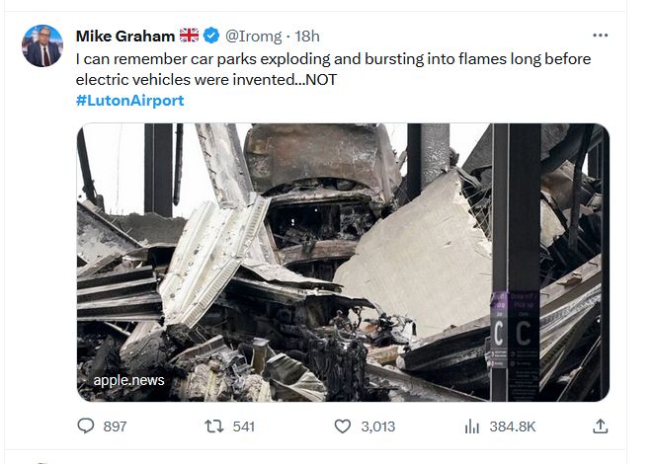
Task: Click the 384.8K views count
Action: pos(513,426)
